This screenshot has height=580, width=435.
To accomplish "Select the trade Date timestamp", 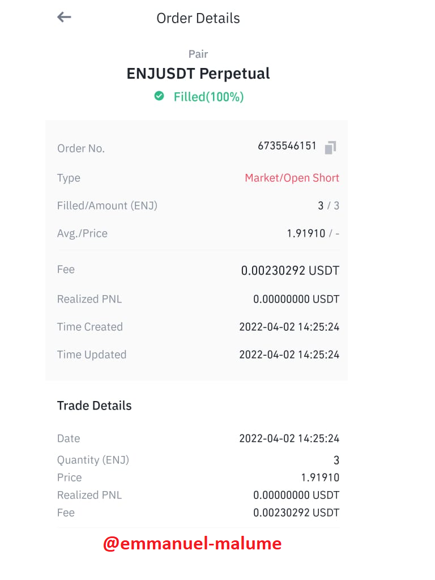I will (289, 438).
